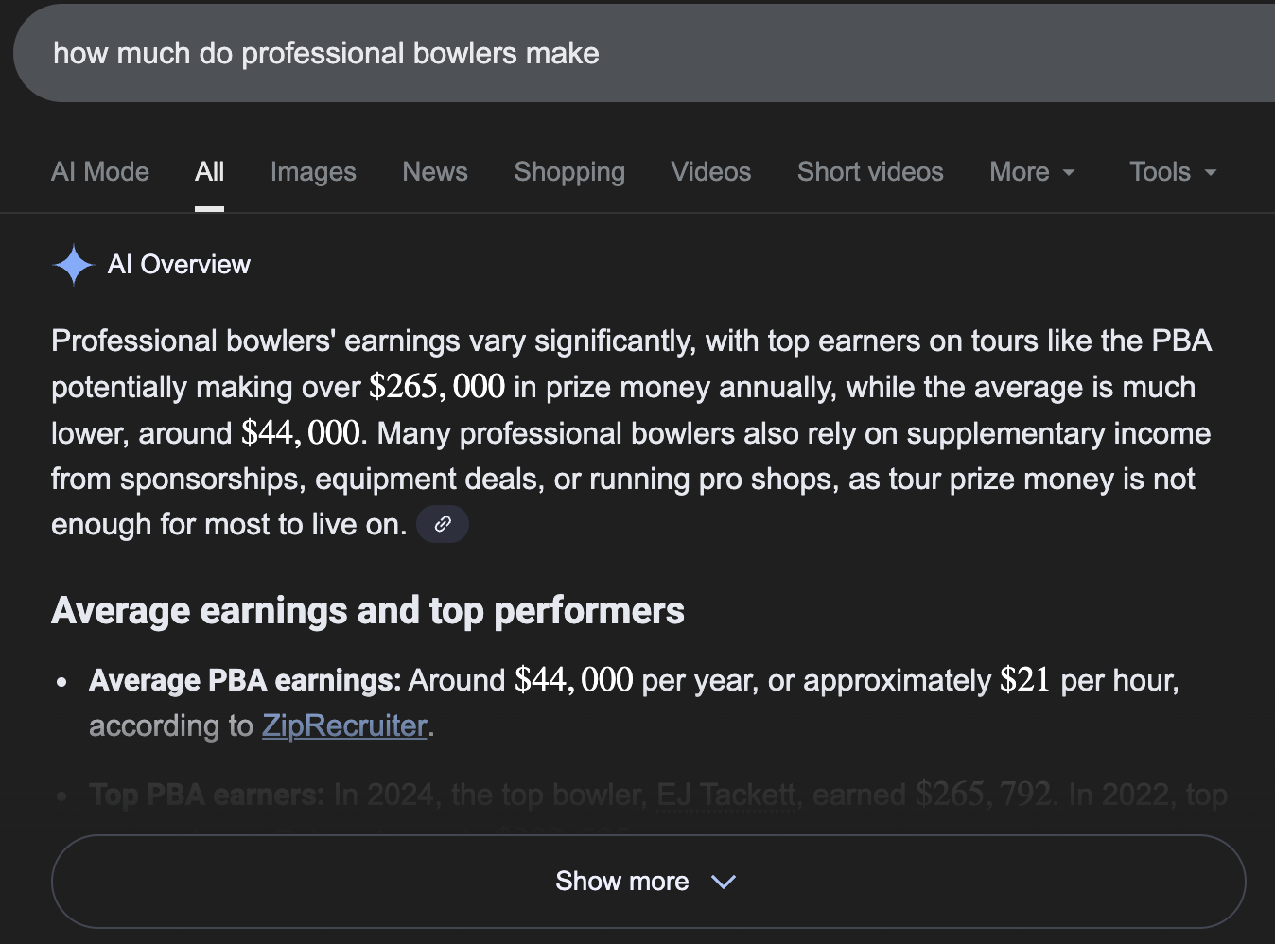Switch to AI Mode tab

(100, 172)
